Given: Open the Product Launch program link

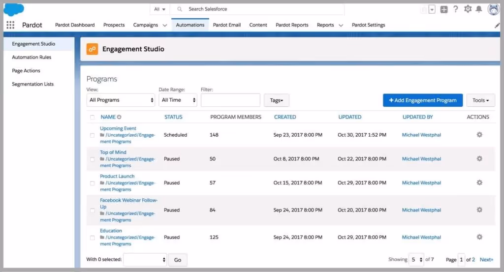Looking at the screenshot, I should (117, 176).
